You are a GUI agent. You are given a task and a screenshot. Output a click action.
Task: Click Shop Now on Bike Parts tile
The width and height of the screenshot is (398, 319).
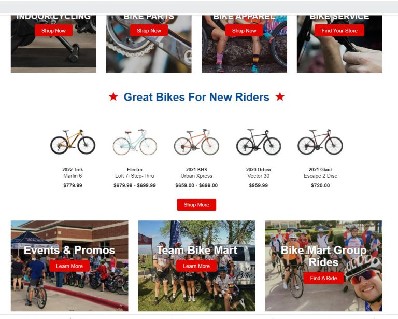coord(149,31)
